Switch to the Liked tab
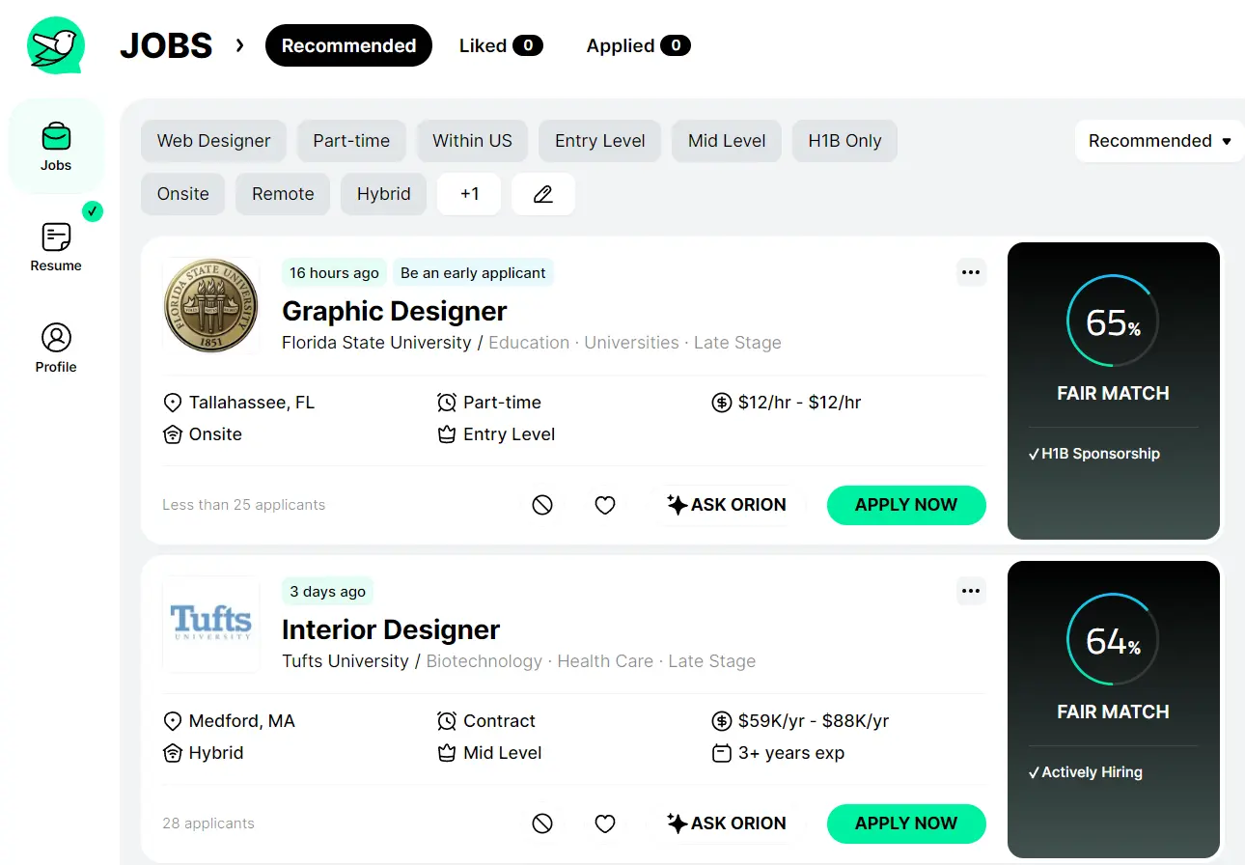 coord(501,45)
